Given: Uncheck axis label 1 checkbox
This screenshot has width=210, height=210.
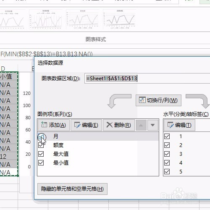Looking at the screenshot, I should click(x=167, y=136).
